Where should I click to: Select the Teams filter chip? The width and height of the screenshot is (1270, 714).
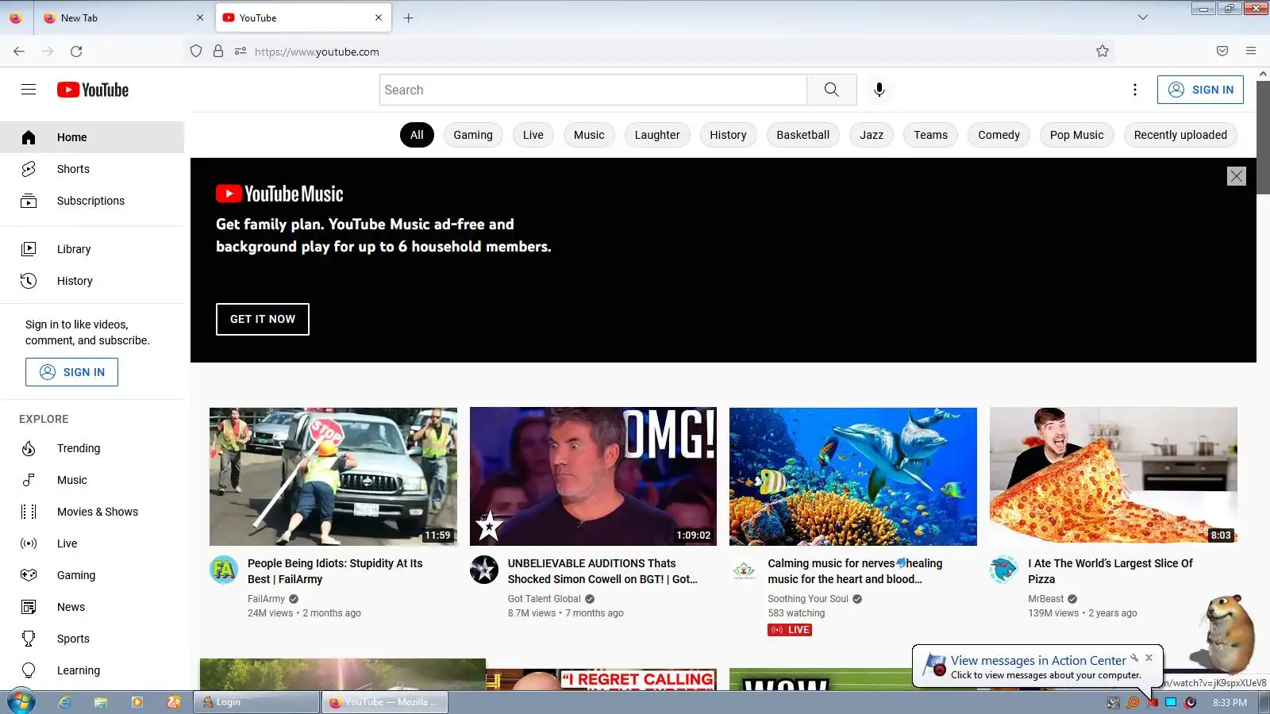pos(930,135)
